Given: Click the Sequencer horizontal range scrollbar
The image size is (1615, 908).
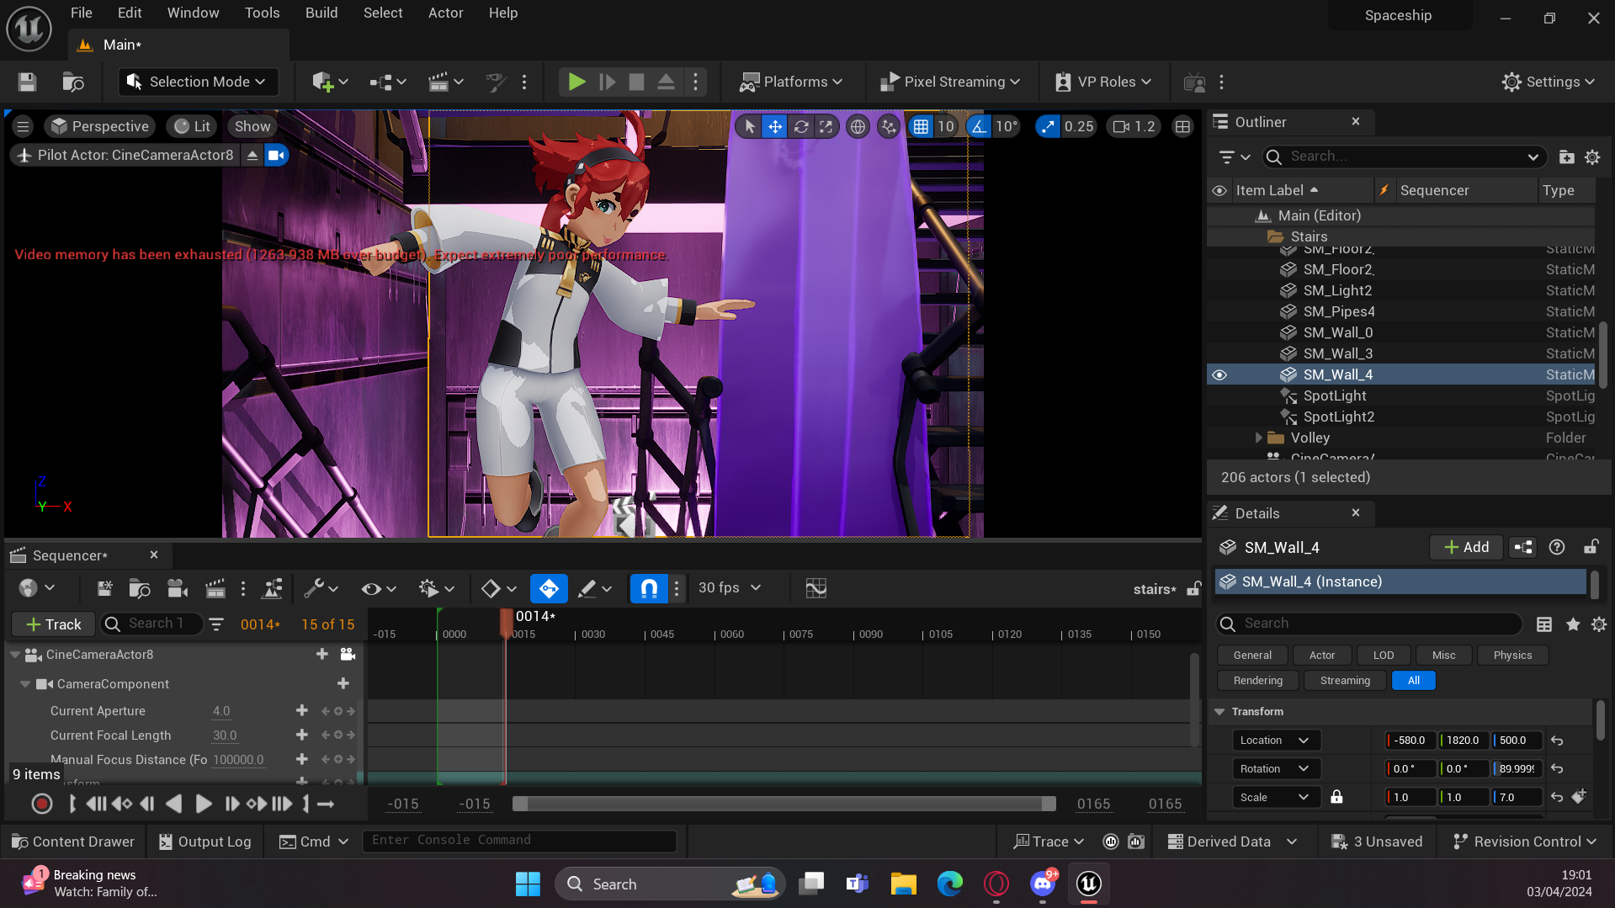Looking at the screenshot, I should coord(784,804).
